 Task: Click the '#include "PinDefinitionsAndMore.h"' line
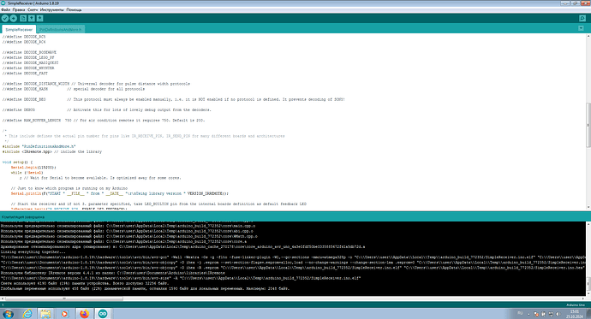coord(39,146)
